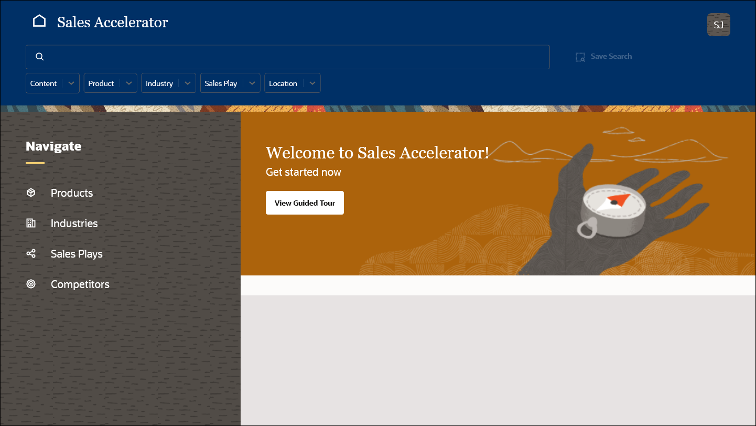Open the Content filter dropdown

pos(72,83)
